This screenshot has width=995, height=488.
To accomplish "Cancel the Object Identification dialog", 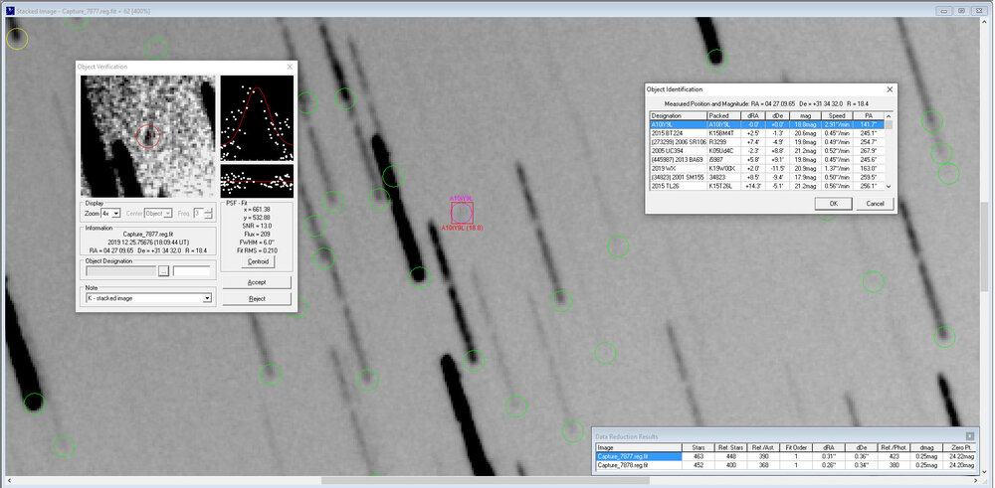I will tap(875, 204).
